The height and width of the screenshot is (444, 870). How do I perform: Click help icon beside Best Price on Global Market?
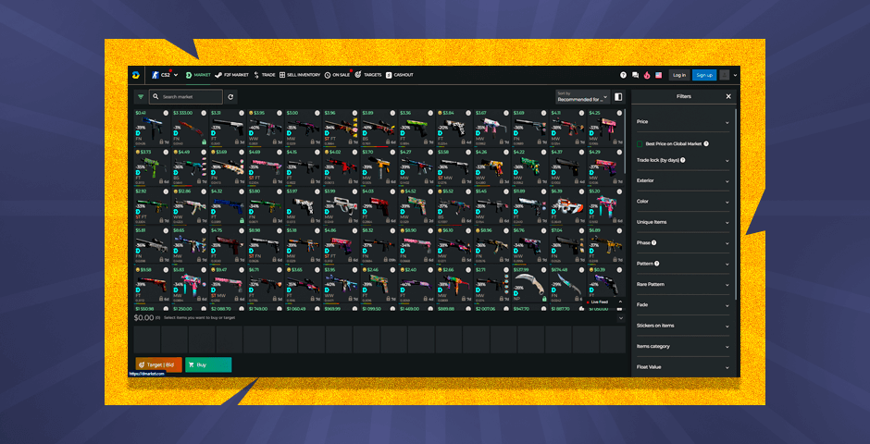point(706,143)
